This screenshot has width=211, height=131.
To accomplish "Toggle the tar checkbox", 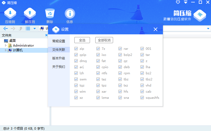I will tap(142, 55).
